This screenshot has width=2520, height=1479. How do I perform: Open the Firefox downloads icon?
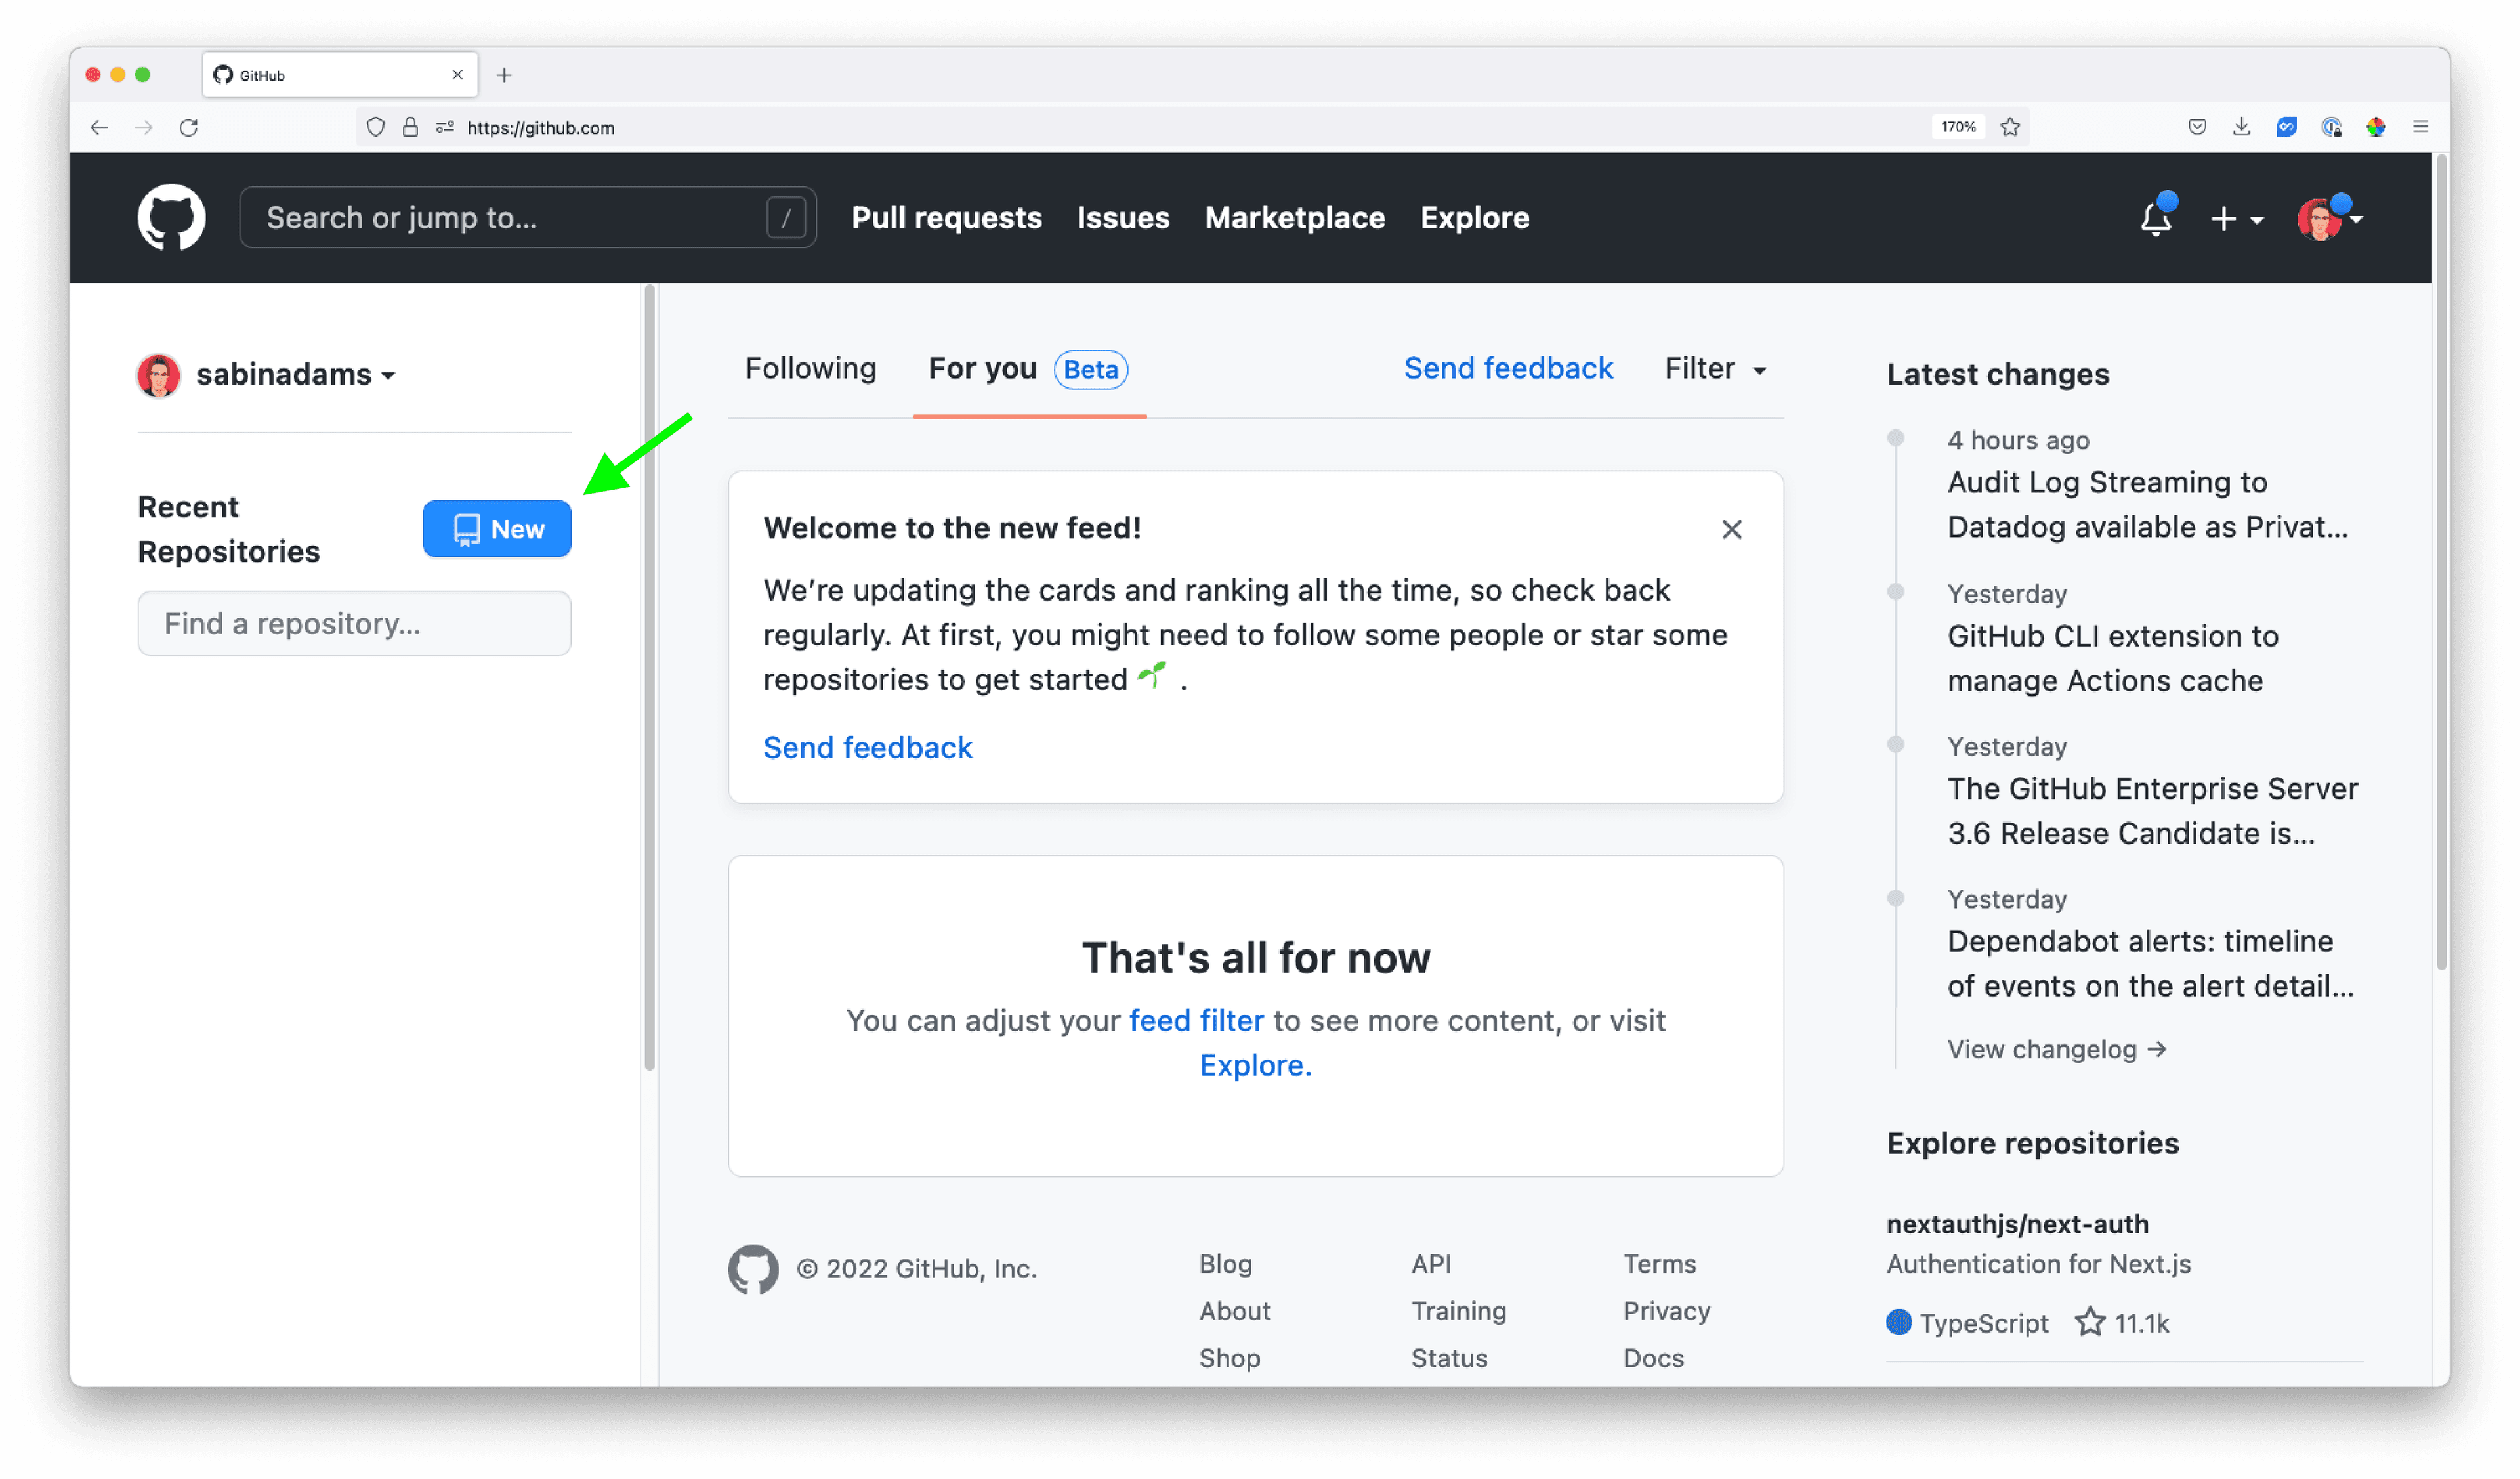2241,127
